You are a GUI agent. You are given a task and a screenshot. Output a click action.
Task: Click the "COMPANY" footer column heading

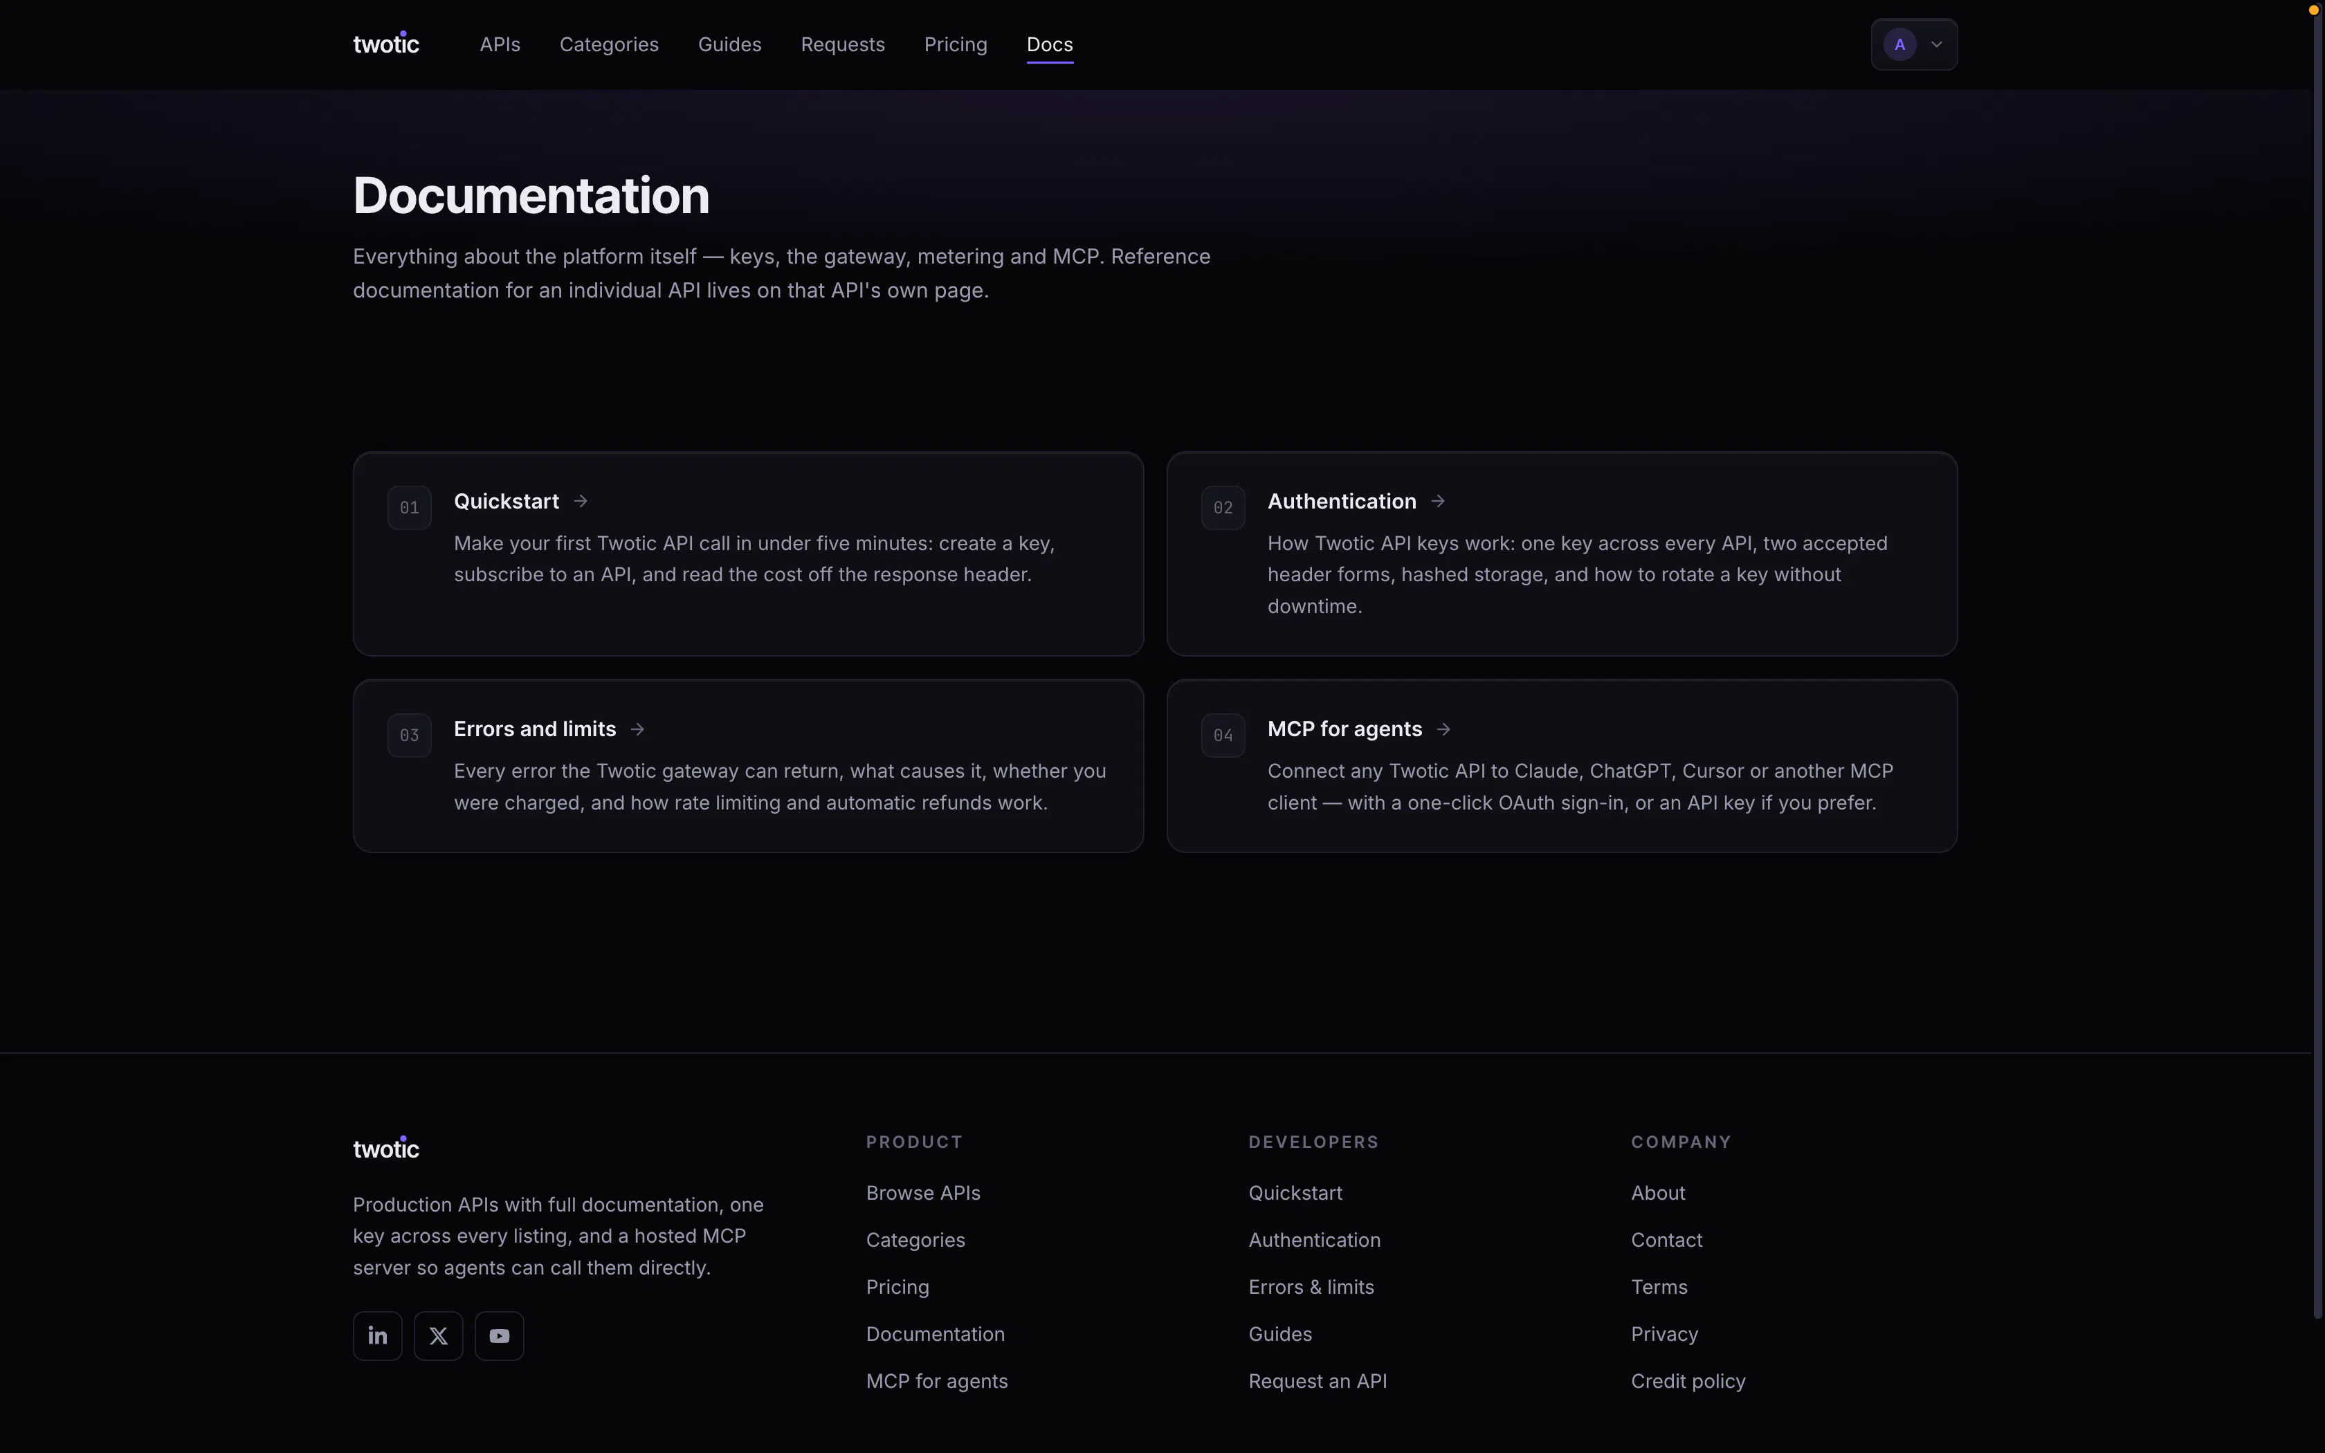coord(1680,1142)
